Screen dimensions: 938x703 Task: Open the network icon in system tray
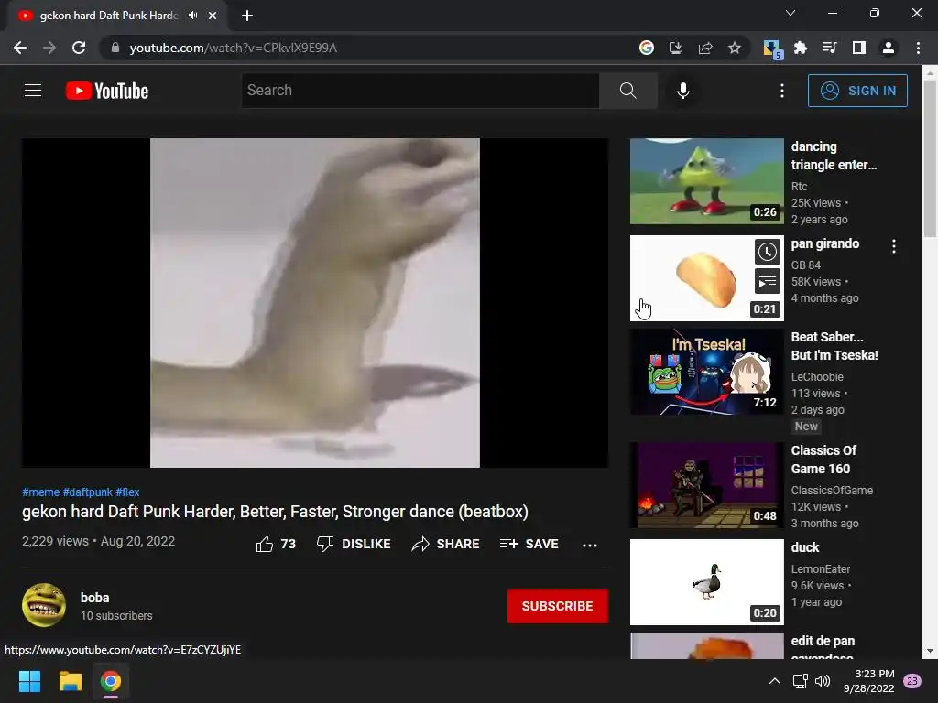point(800,681)
